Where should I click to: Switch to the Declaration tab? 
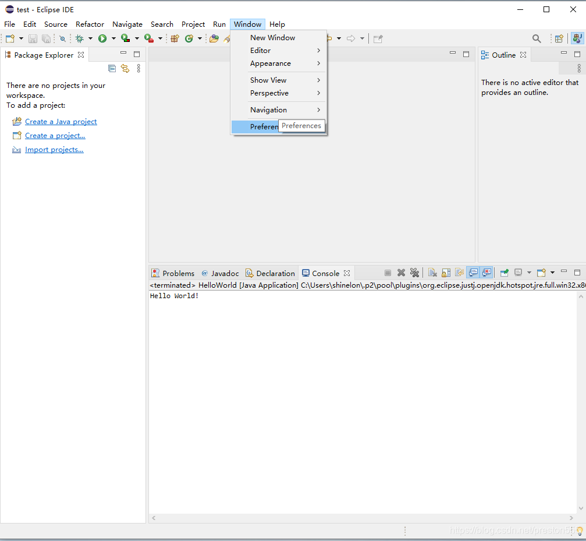pos(270,273)
